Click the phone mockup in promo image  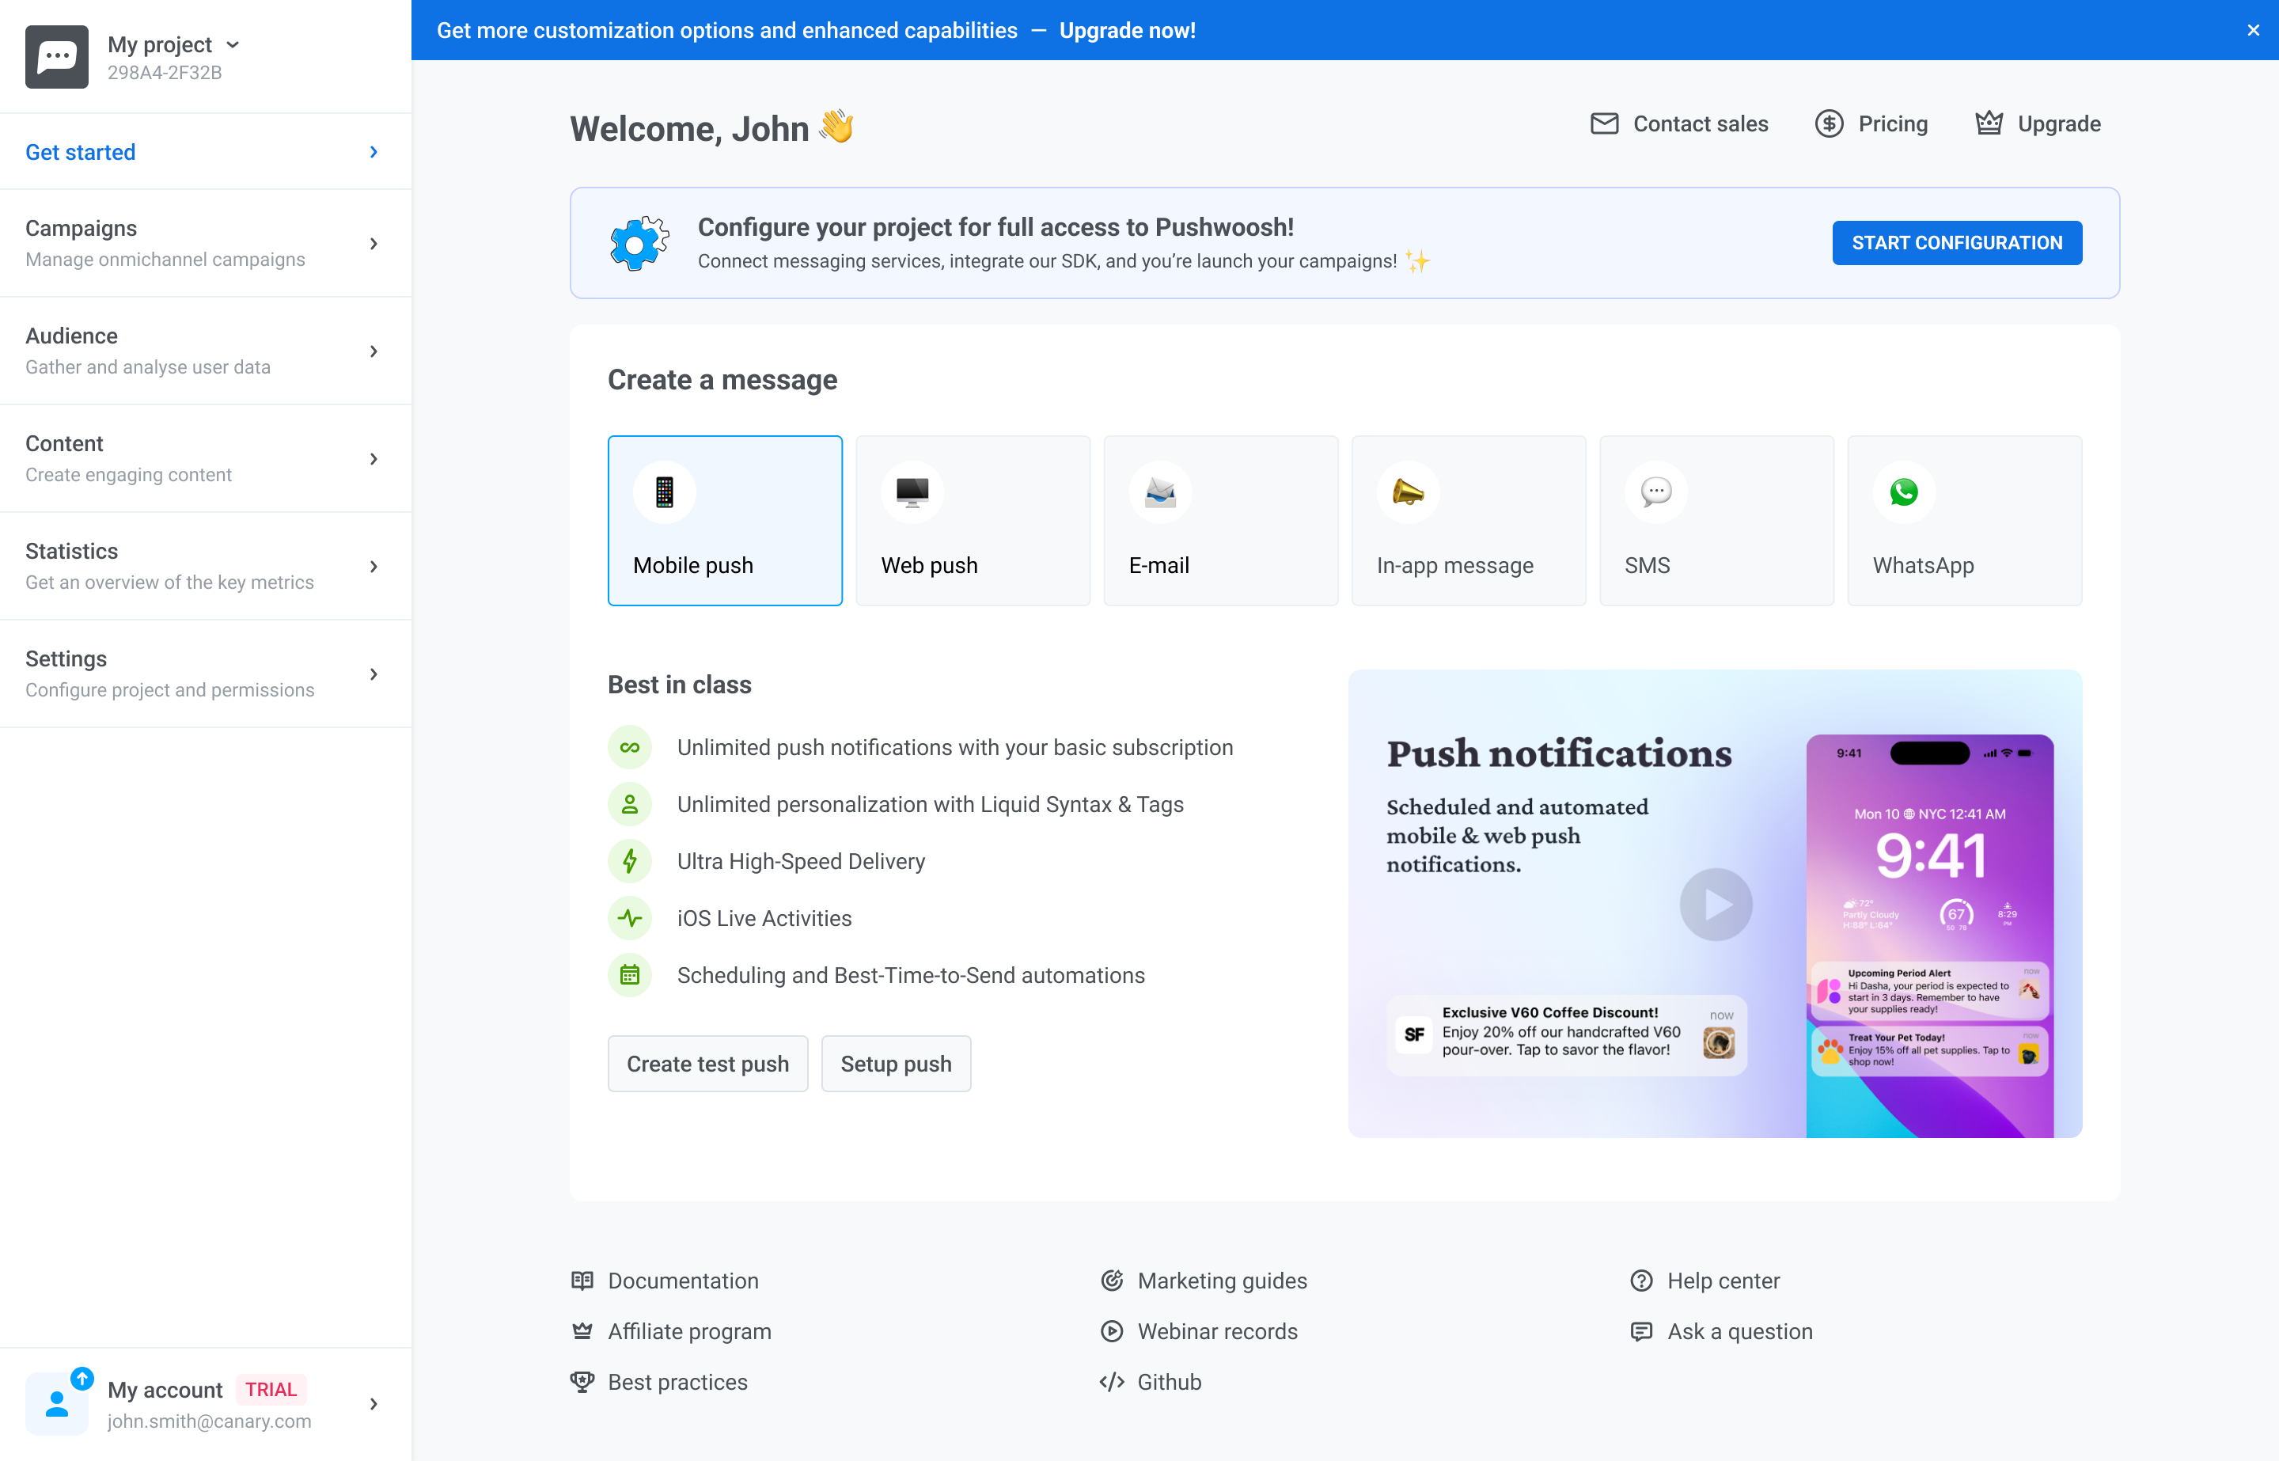tap(1930, 936)
